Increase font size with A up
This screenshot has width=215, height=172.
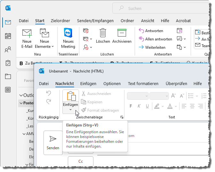tap(173, 96)
